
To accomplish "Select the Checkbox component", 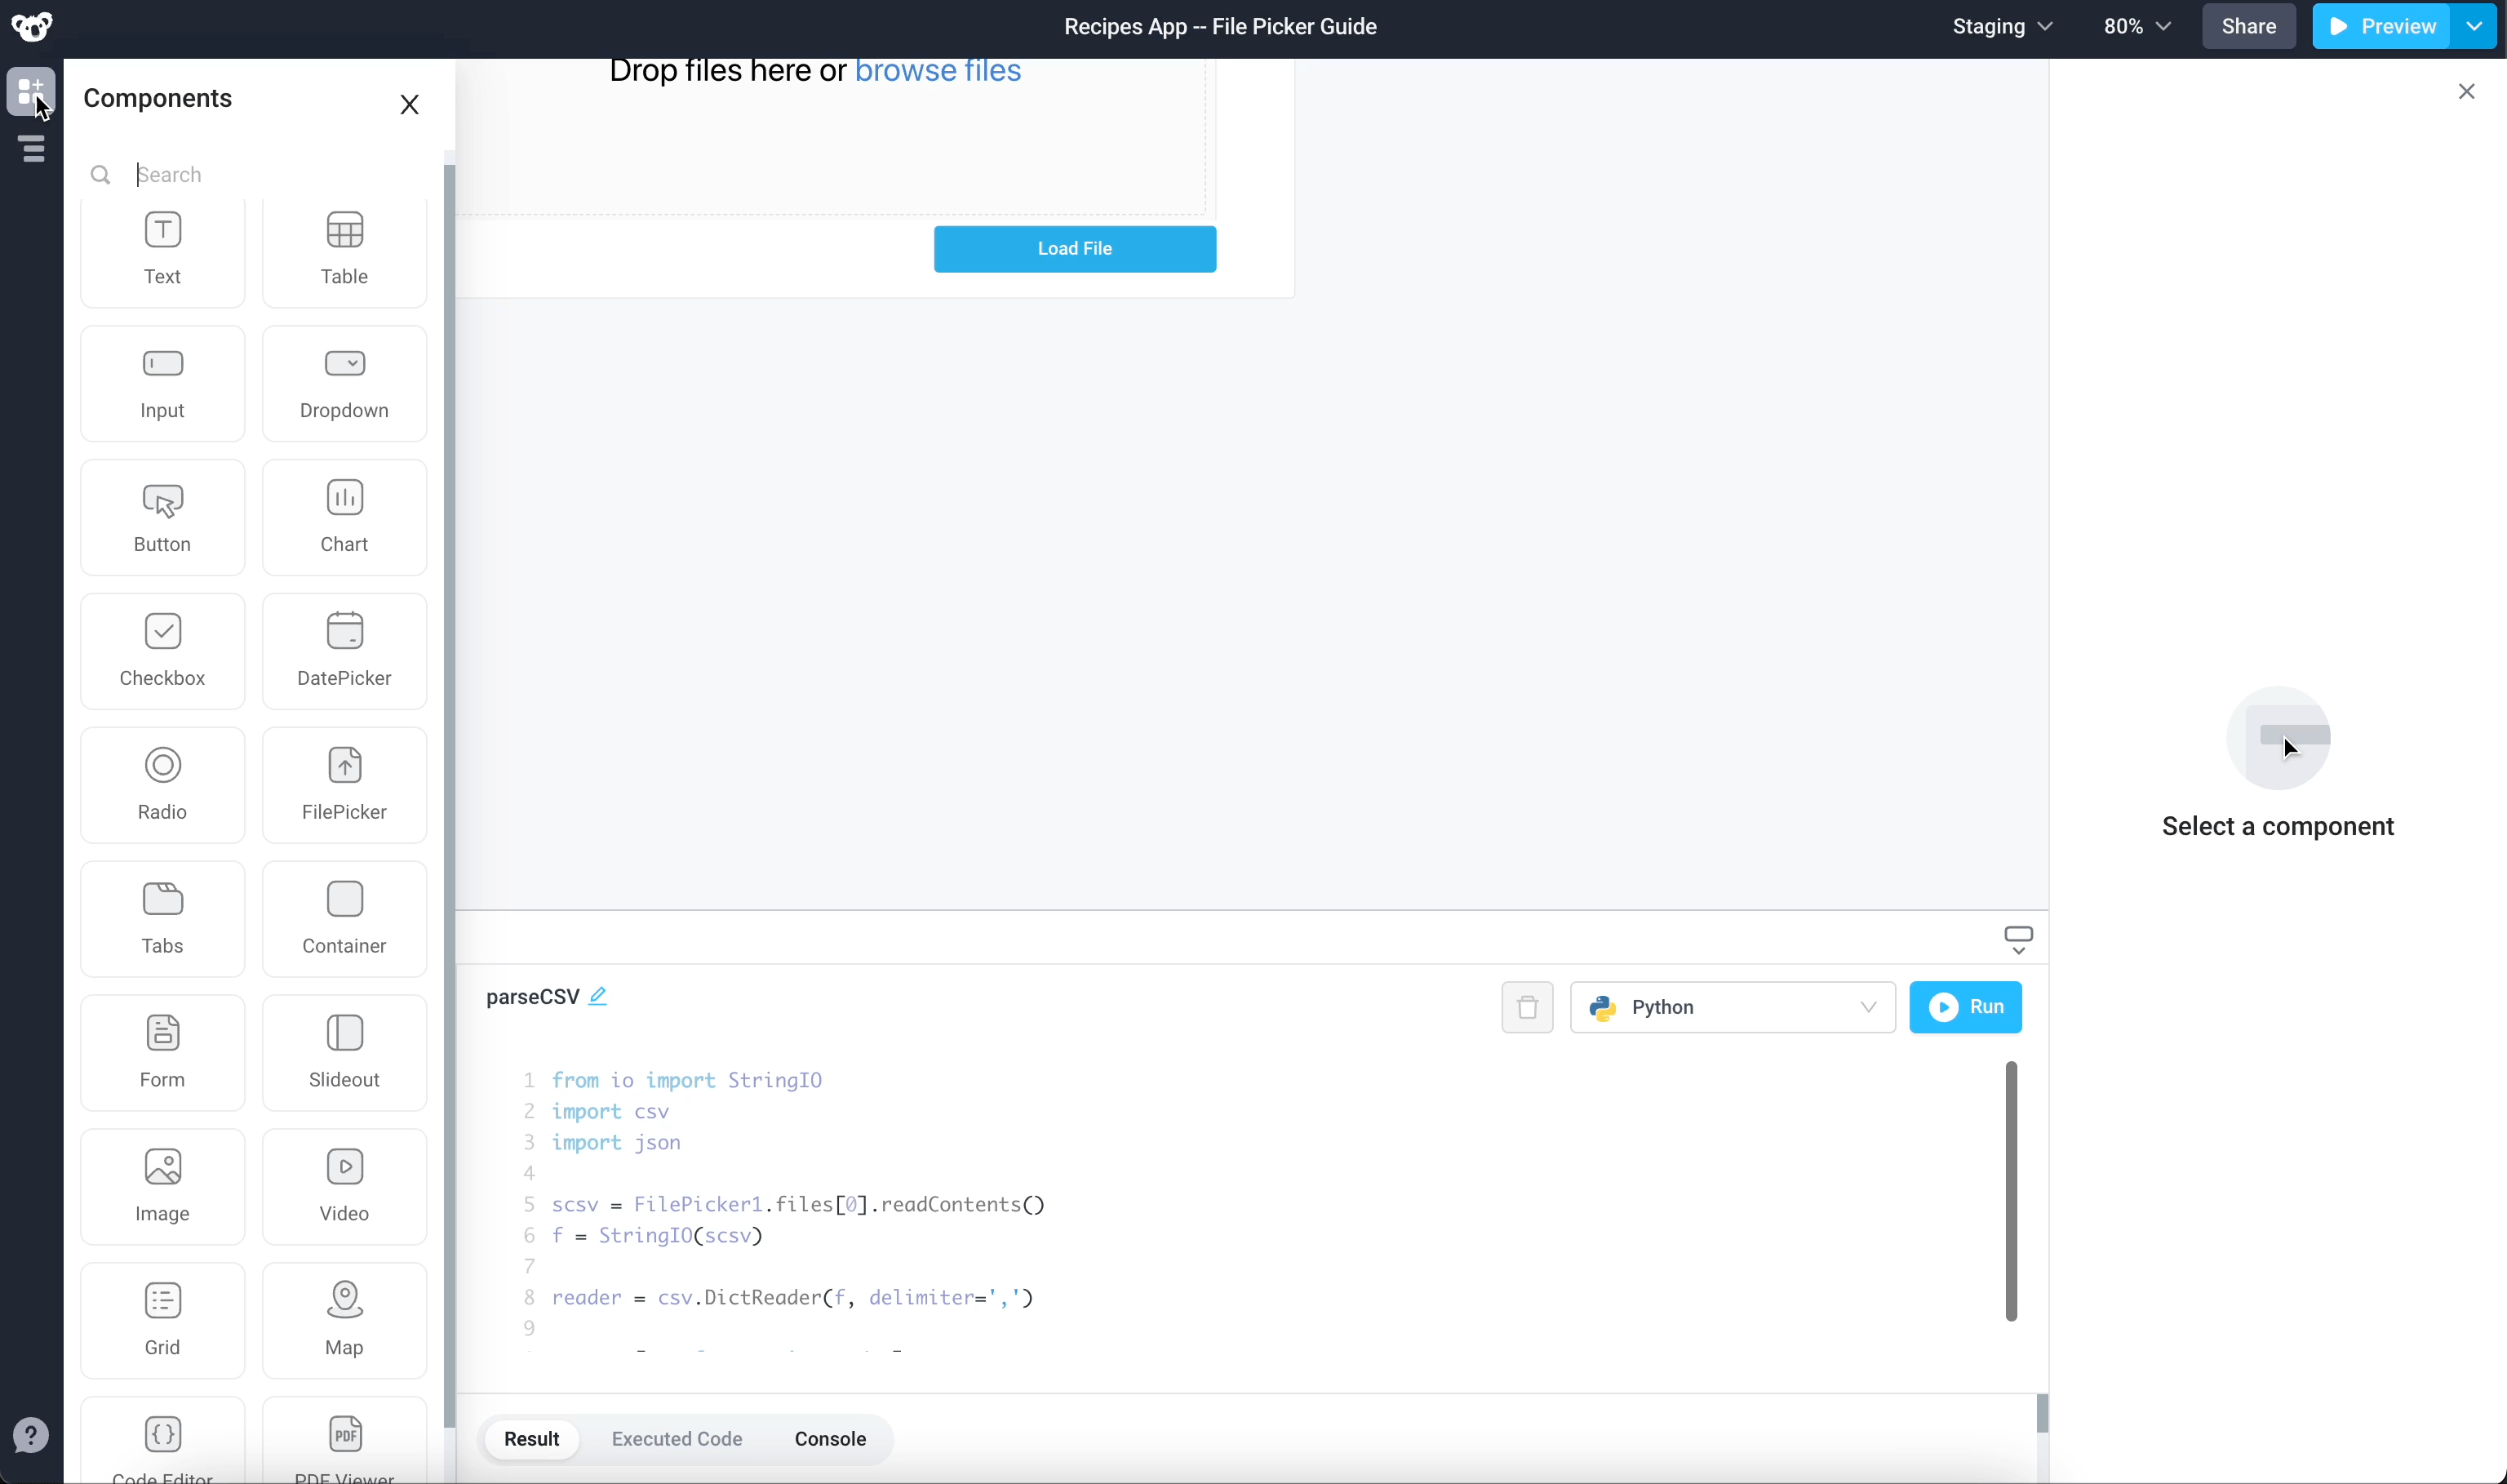I will click(162, 651).
